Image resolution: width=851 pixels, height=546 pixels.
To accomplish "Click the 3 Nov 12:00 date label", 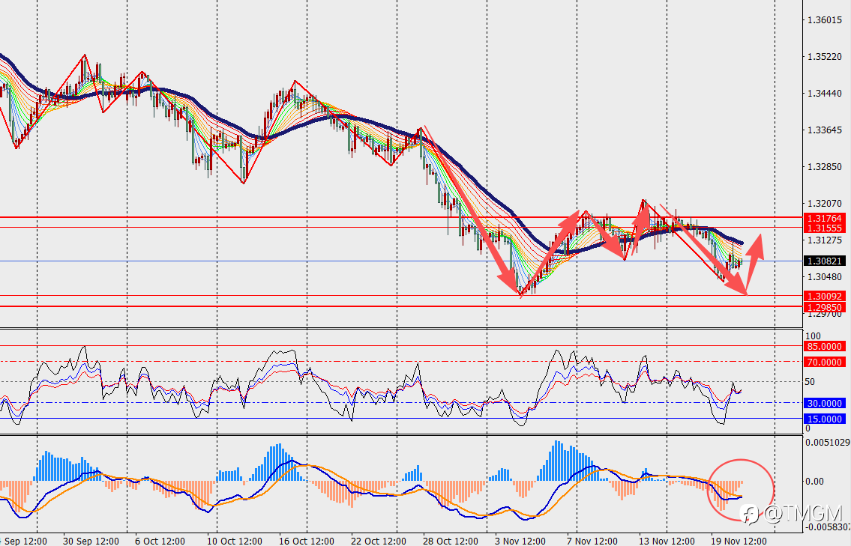I will [520, 541].
